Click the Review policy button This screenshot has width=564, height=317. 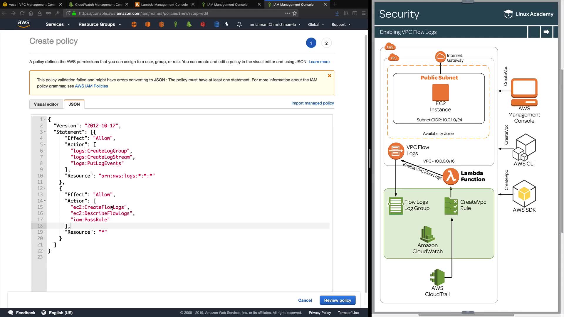pyautogui.click(x=338, y=300)
